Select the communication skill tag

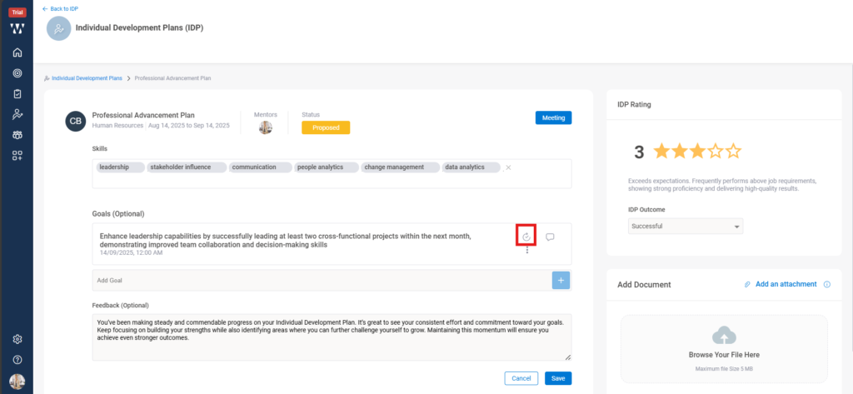pyautogui.click(x=260, y=167)
